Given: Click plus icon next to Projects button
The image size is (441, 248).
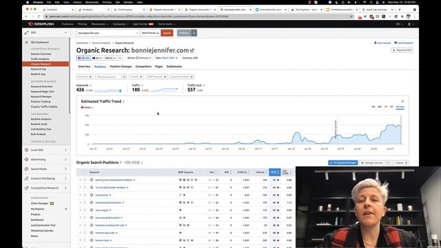Looking at the screenshot, I should 194,33.
